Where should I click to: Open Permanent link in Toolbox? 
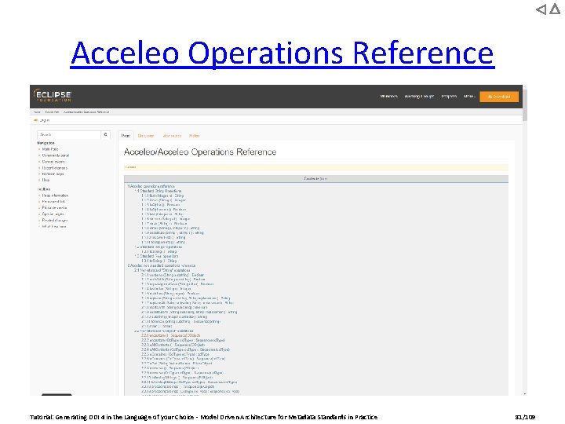[53, 202]
